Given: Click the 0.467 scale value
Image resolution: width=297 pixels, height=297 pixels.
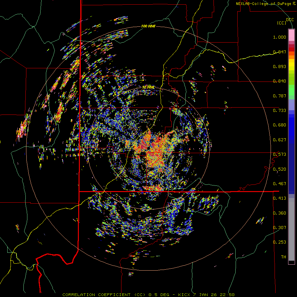Looking at the screenshot, I should point(280,184).
